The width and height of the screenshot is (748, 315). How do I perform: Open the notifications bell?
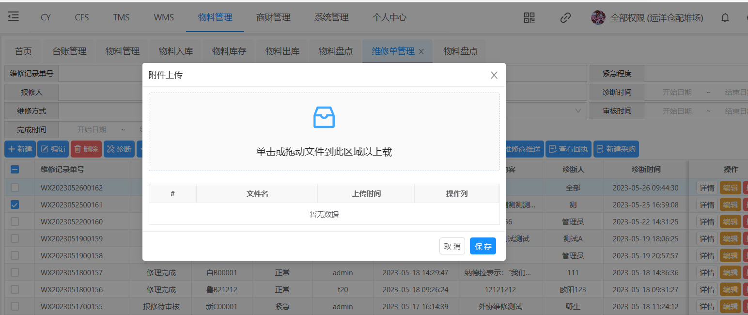[x=725, y=18]
